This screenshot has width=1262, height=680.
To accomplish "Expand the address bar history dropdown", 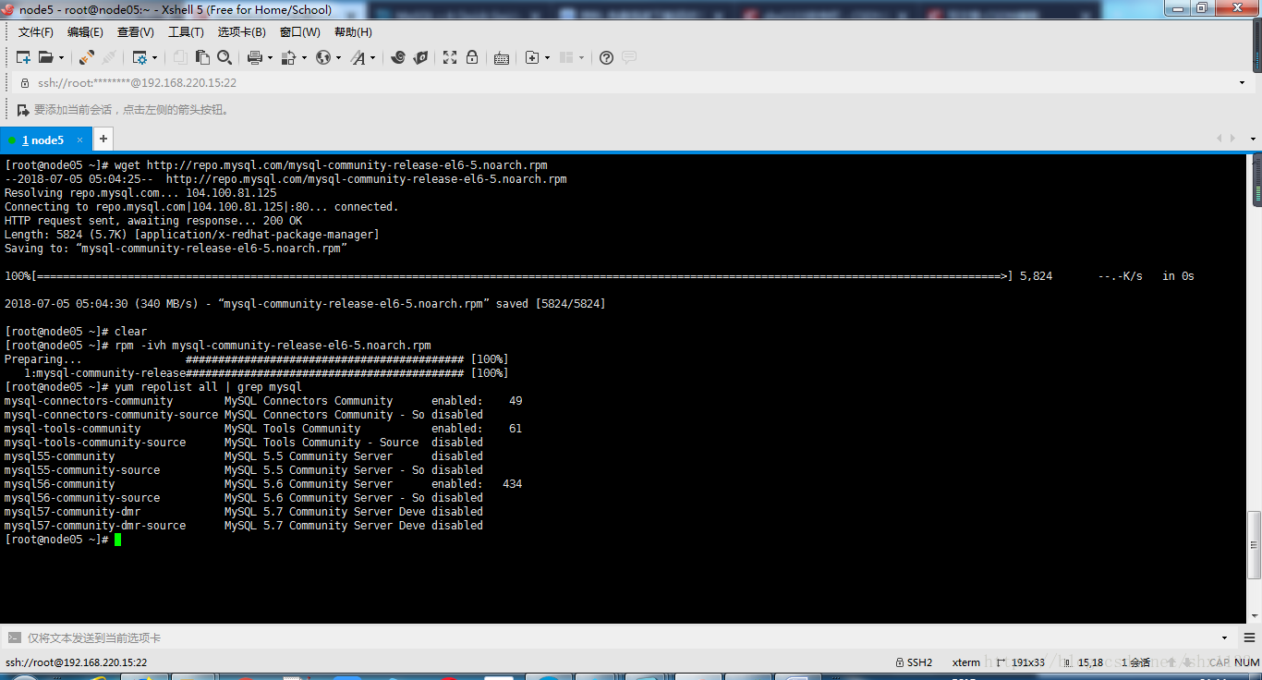I will point(1242,83).
